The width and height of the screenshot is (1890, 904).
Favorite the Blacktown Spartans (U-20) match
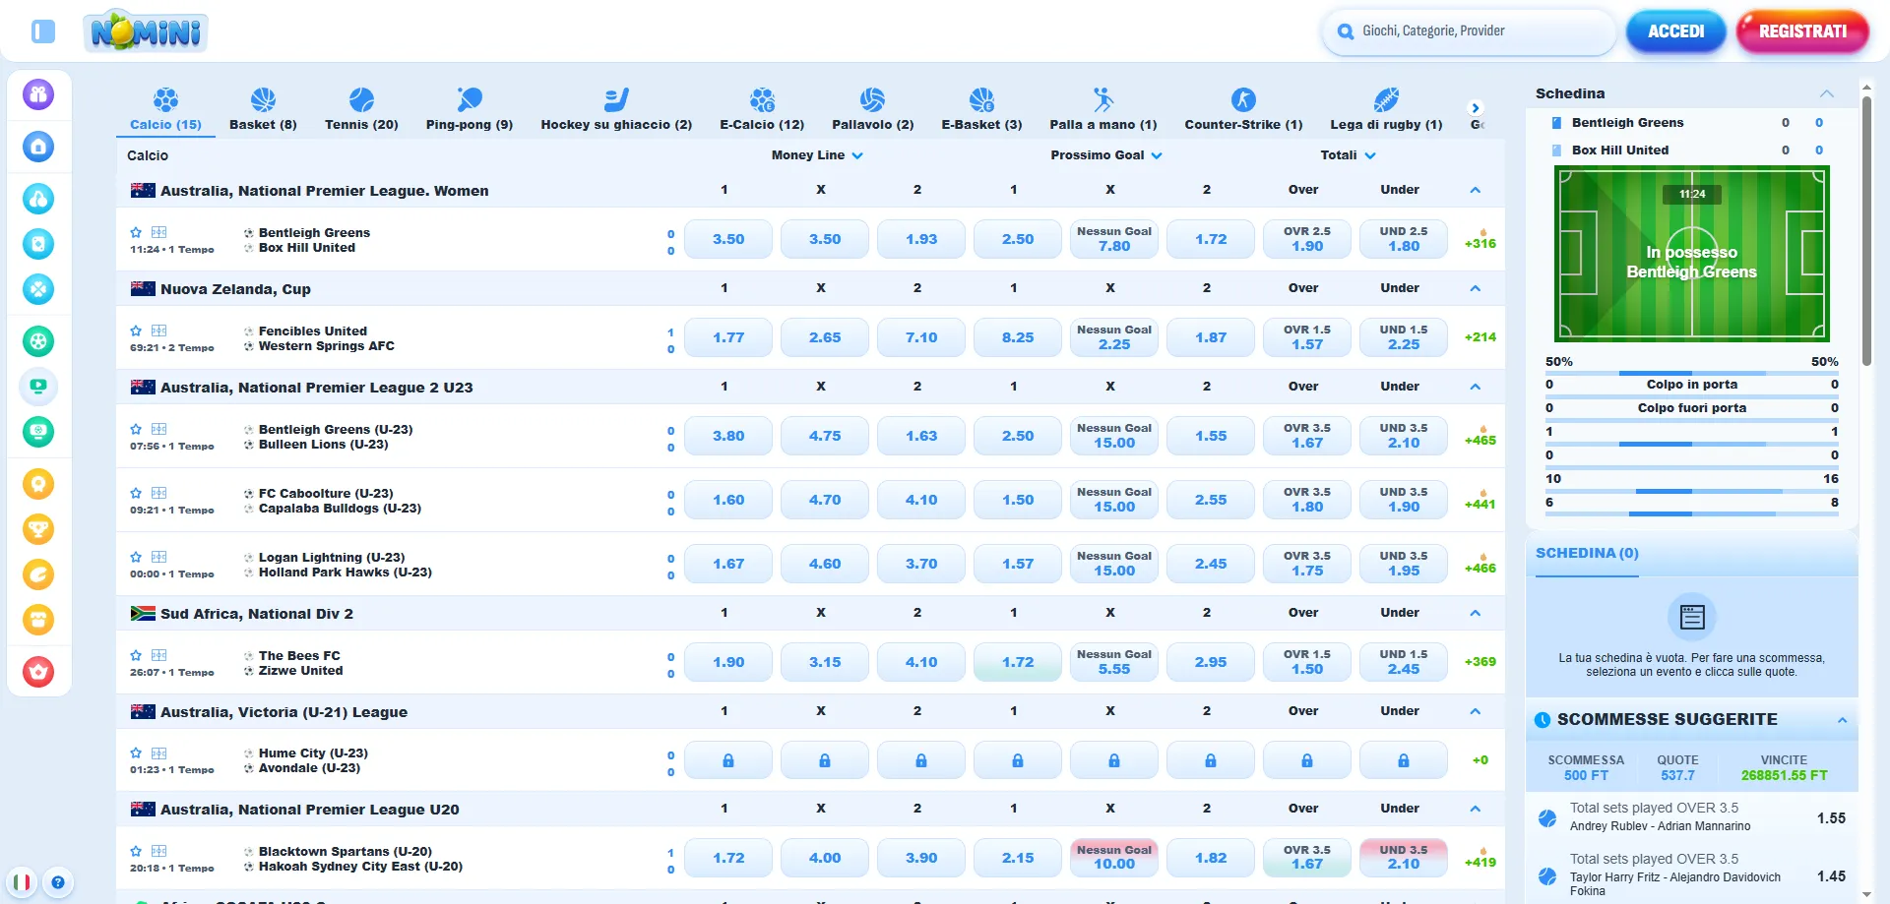pos(136,851)
